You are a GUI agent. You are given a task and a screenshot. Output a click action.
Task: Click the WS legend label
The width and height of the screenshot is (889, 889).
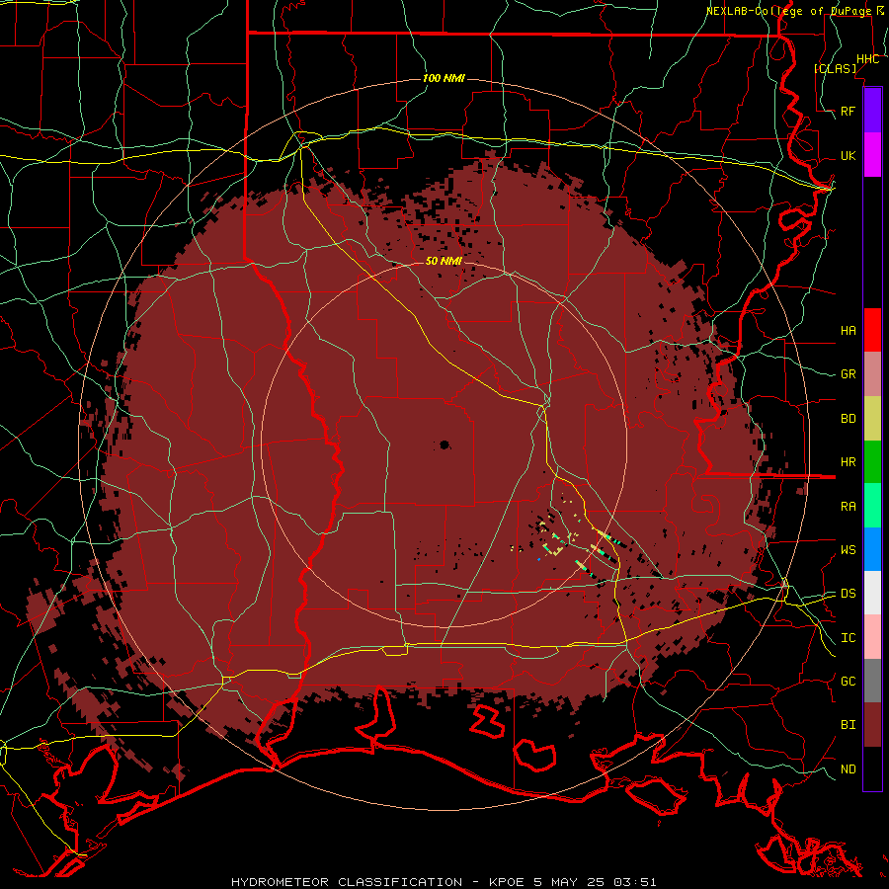[x=848, y=550]
